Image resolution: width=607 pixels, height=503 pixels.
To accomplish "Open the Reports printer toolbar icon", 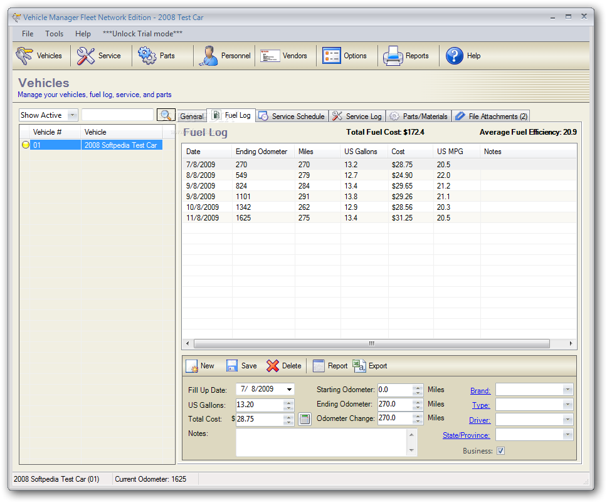I will [393, 56].
